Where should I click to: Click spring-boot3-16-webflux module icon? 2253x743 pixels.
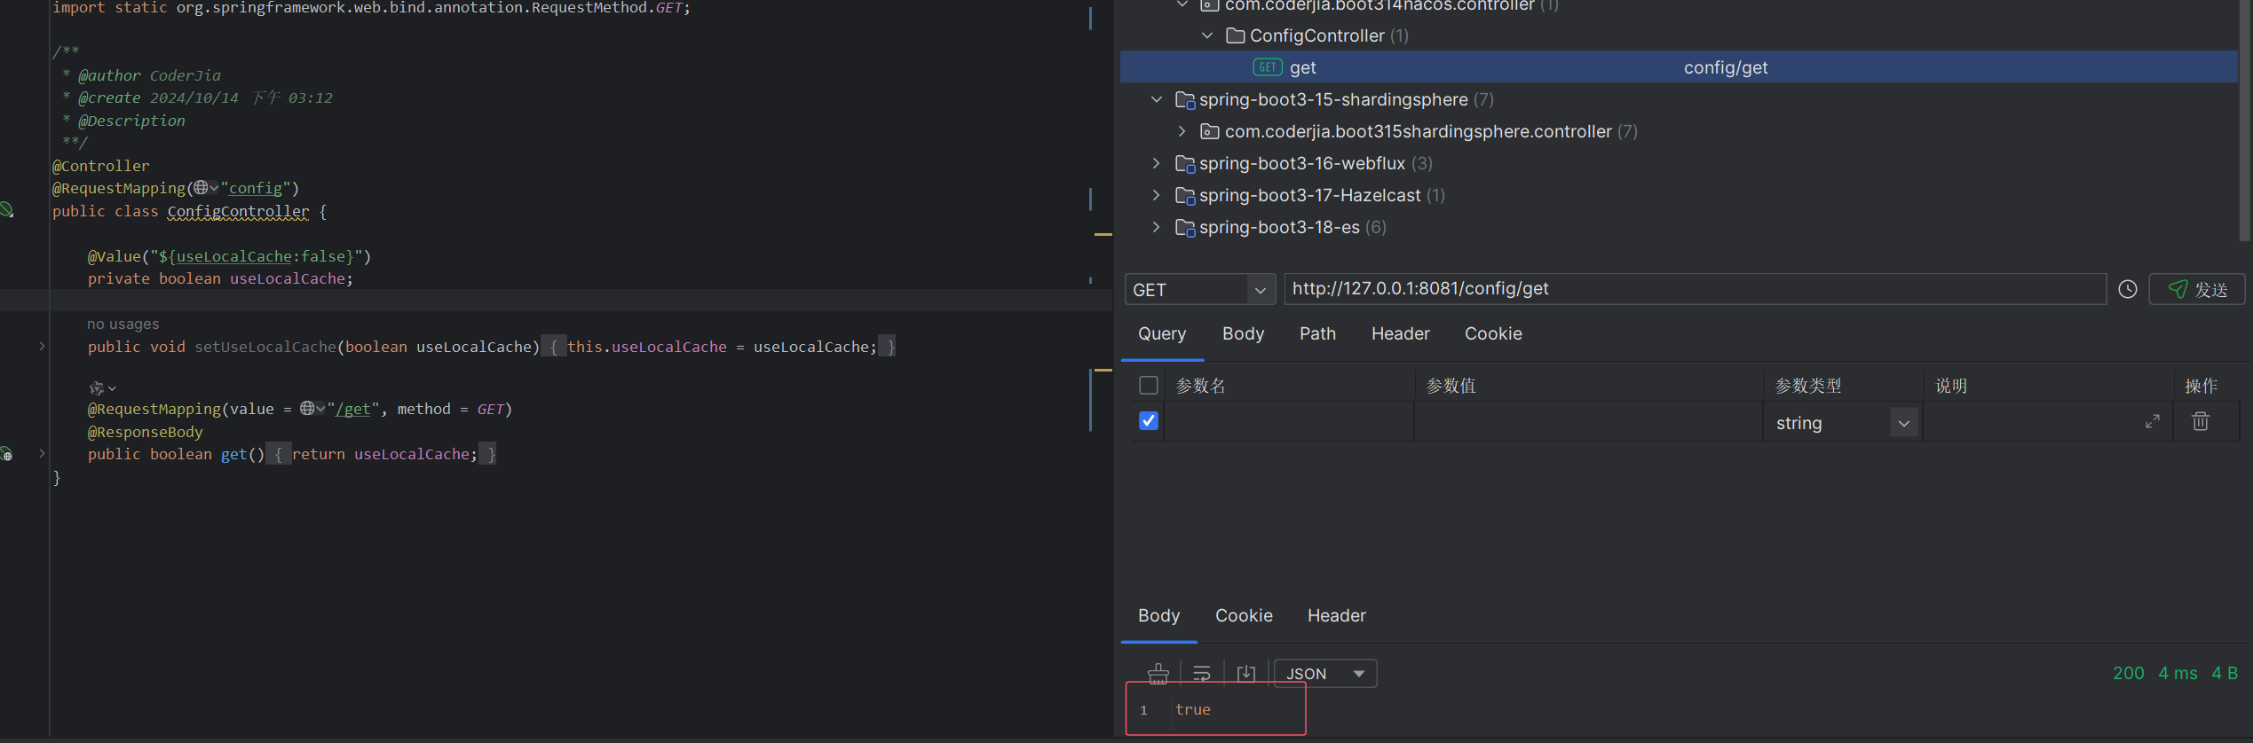(1185, 164)
